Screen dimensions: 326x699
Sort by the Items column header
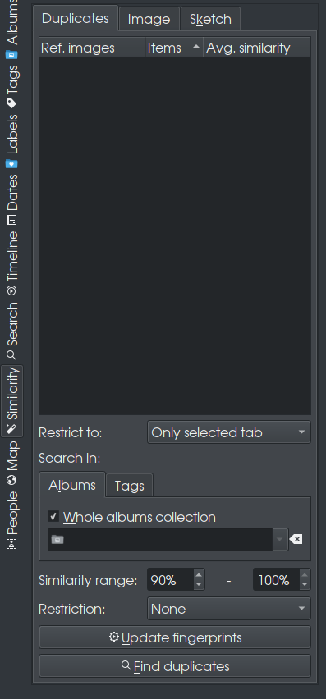pos(174,48)
